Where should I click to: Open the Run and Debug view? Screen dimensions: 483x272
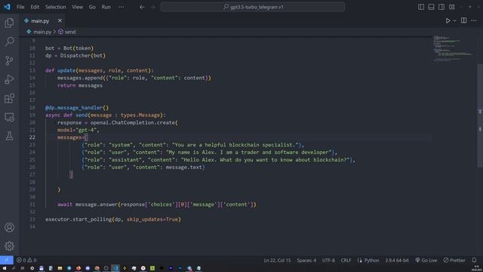[x=9, y=79]
